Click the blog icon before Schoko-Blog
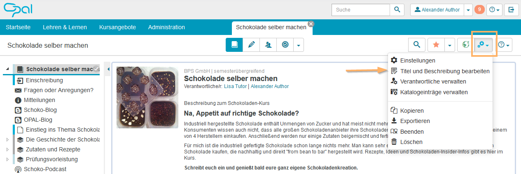This screenshot has width=521, height=174. pos(18,110)
